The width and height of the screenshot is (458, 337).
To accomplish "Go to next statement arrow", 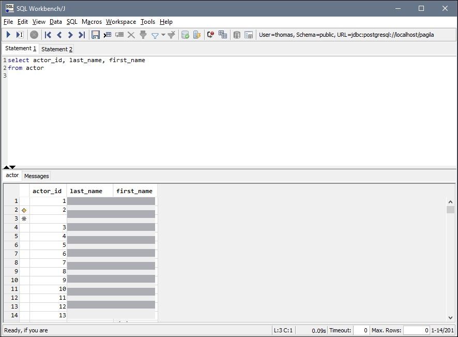I will click(70, 35).
